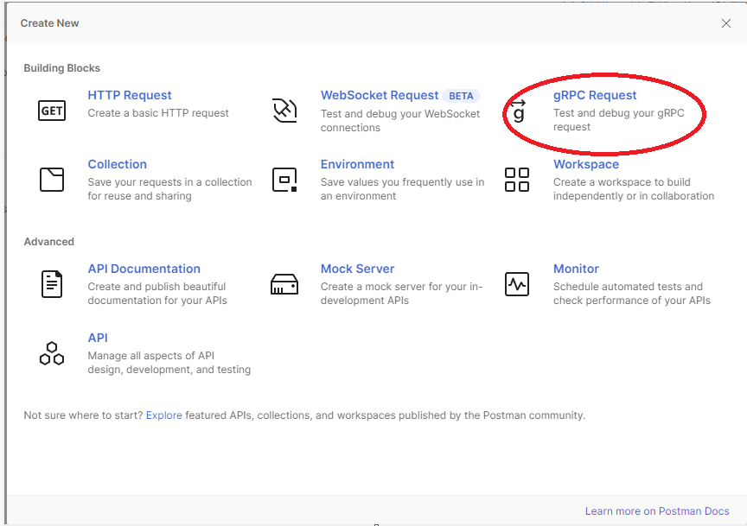747x526 pixels.
Task: Click 'Create a workspace to build independently' text
Action: (x=634, y=189)
